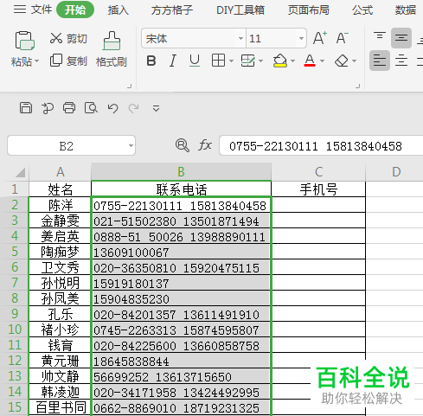Open the 方方格子 tab
423x416 pixels.
[172, 10]
